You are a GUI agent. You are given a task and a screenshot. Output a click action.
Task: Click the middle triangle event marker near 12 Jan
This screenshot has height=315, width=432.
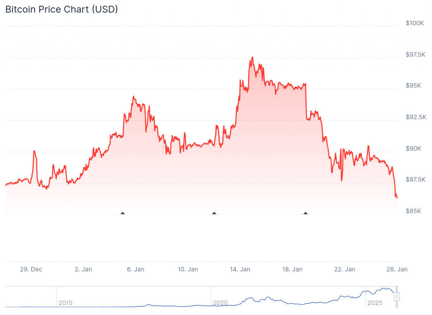214,213
